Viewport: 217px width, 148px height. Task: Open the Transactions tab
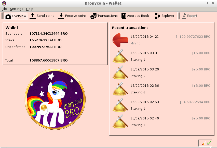coord(104,16)
